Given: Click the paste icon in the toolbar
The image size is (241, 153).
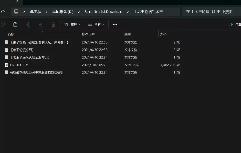Looking at the screenshot, I should 15,24.
